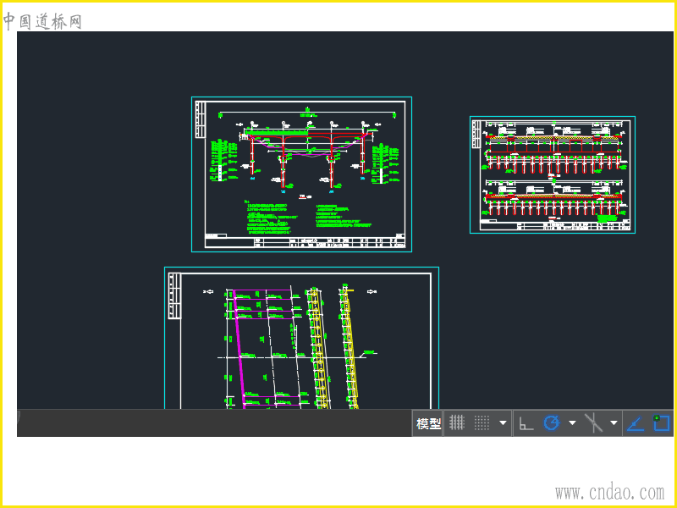Click the www.cndao.com website link
Screen dimensions: 677x508
(x=609, y=492)
